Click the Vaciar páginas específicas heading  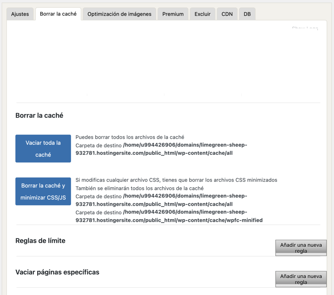tap(57, 272)
